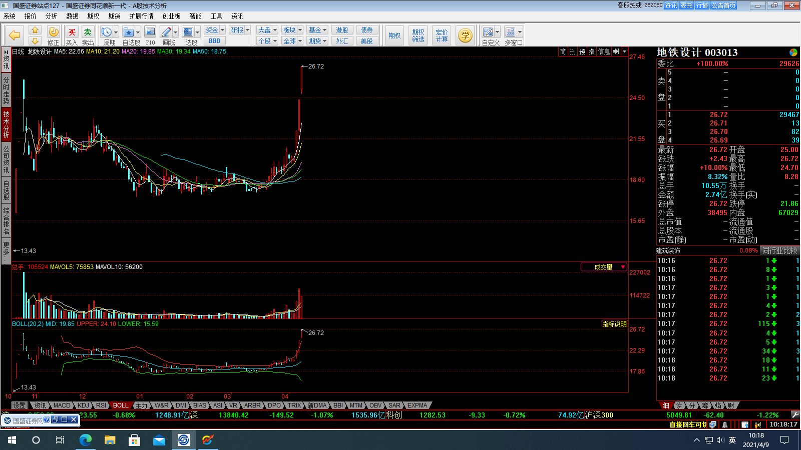Click the 学 learning coin icon
The width and height of the screenshot is (801, 450).
(465, 35)
